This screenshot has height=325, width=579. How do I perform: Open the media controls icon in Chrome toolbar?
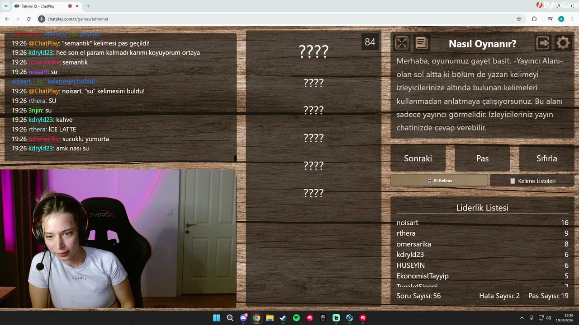pyautogui.click(x=550, y=19)
